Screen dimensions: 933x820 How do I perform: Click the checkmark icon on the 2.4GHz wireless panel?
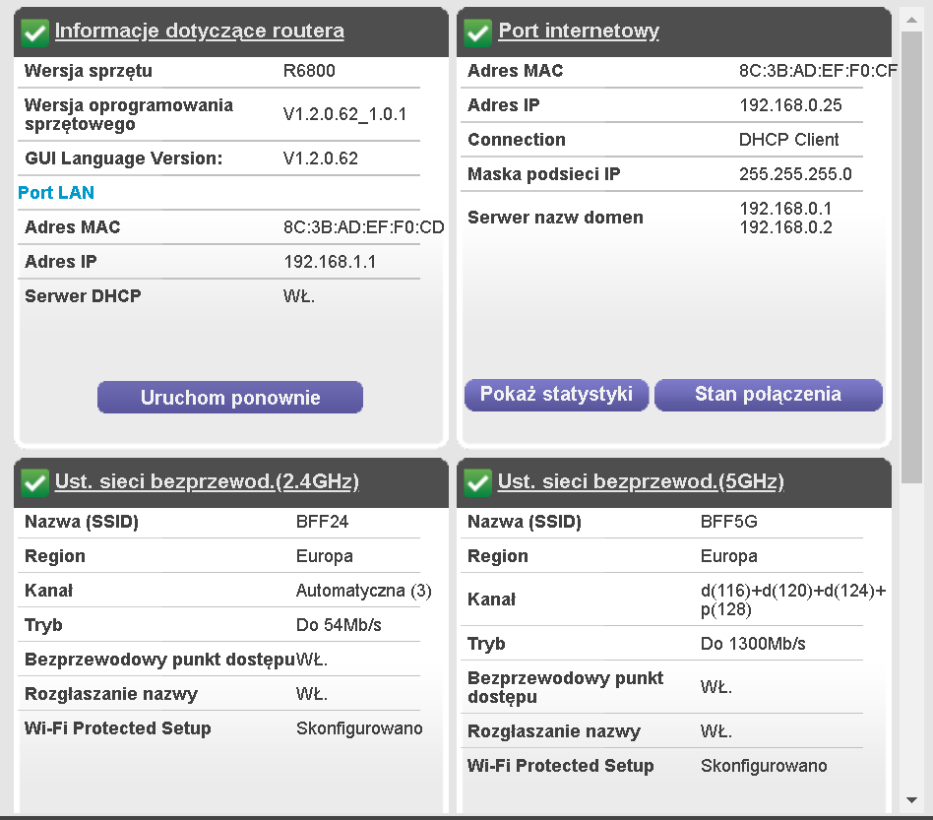pyautogui.click(x=34, y=483)
